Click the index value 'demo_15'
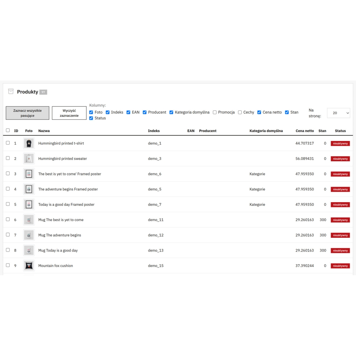Screen dimensions: 356x356 (156, 266)
